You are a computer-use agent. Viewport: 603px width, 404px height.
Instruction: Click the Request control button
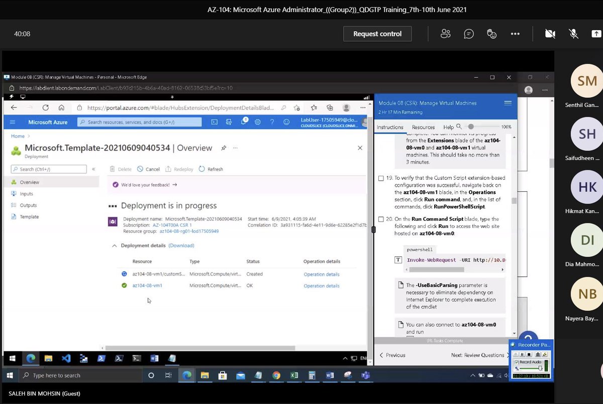pyautogui.click(x=377, y=34)
